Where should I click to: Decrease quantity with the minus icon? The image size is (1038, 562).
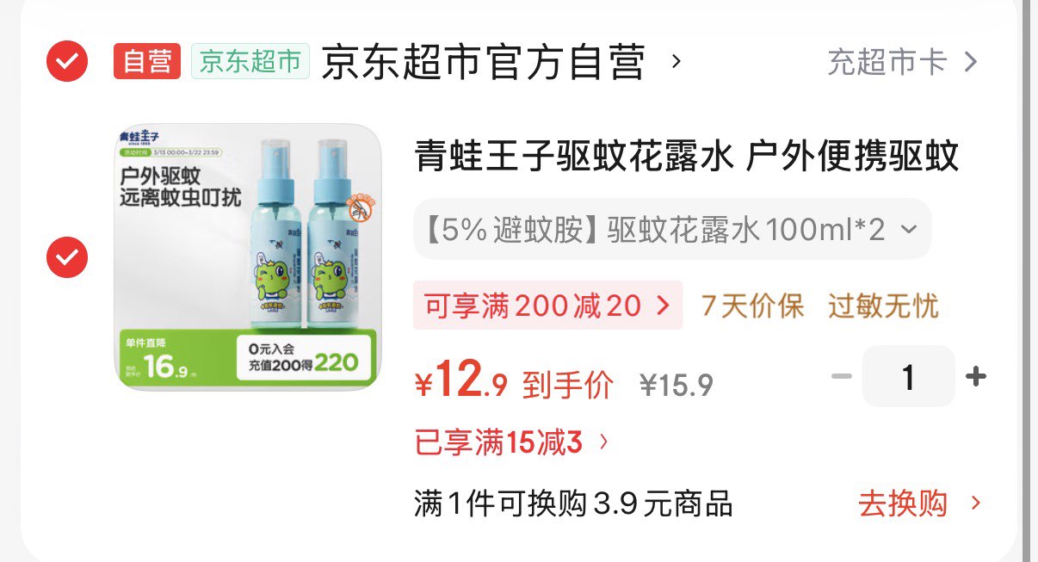coord(842,376)
